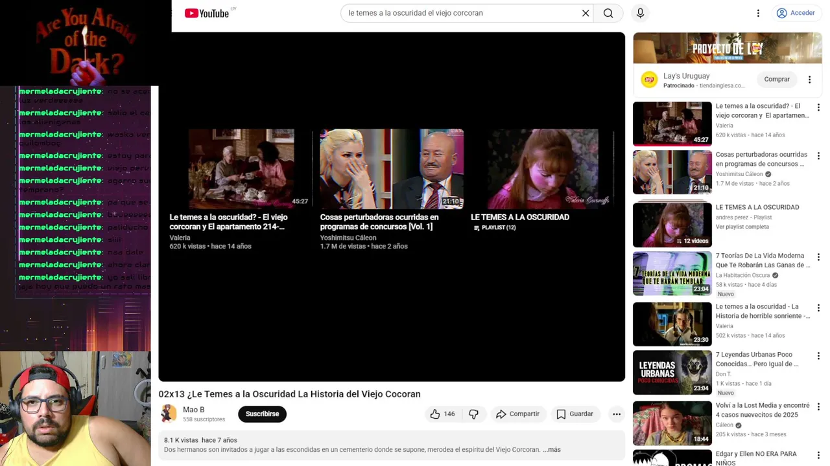830x466 pixels.
Task: Click tiendainglesa.co sponsored link
Action: 722,85
